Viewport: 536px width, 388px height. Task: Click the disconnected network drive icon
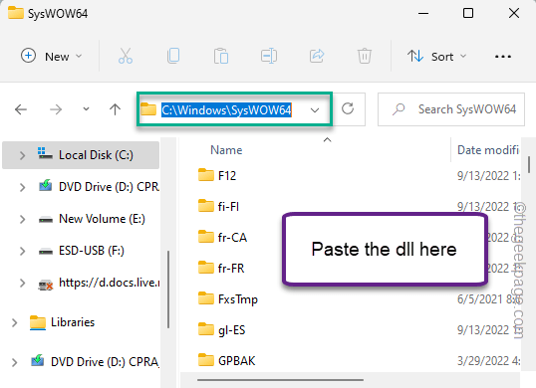click(46, 285)
